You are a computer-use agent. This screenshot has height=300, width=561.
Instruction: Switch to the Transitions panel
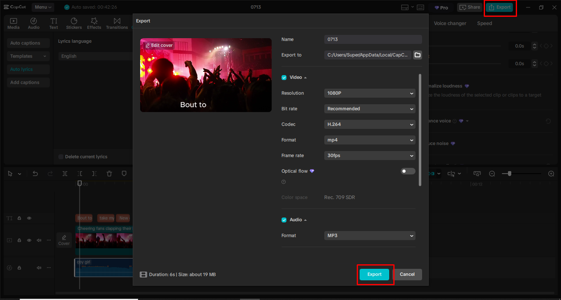(x=117, y=23)
